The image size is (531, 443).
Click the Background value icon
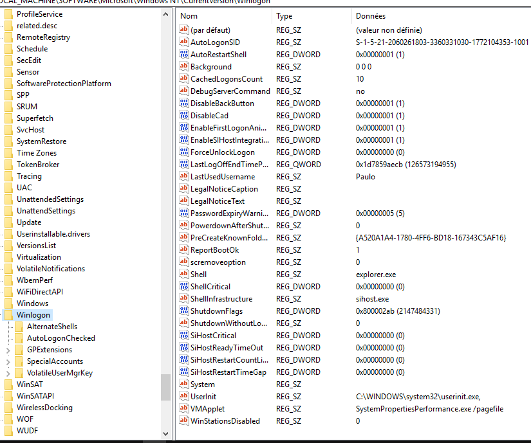(x=184, y=66)
